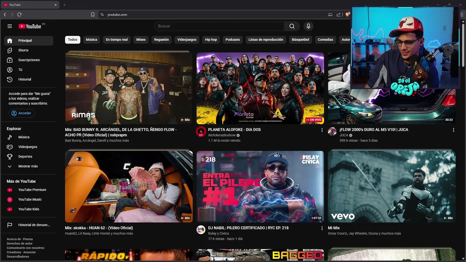Open Historial de denuncias flag item
Viewport: 466px width, 262px height.
click(29, 225)
